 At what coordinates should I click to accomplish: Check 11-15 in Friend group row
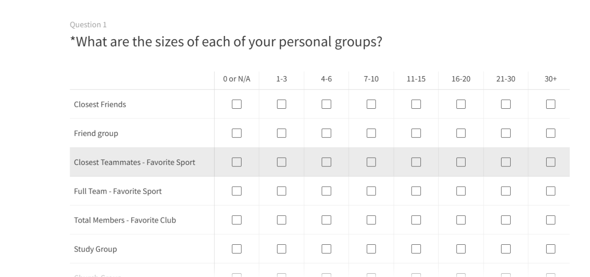416,133
